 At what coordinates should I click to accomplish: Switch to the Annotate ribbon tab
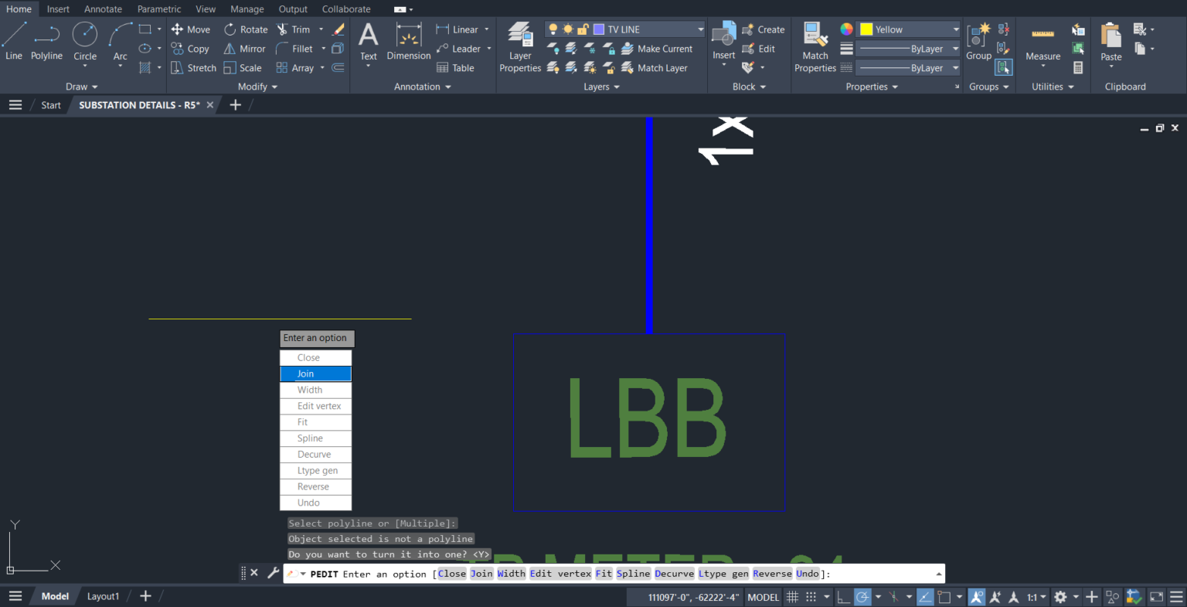[x=103, y=9]
